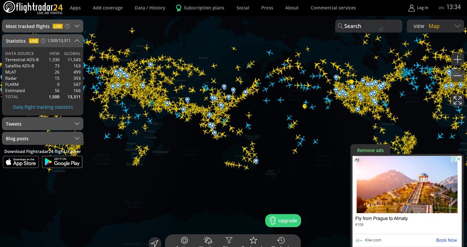Open the Social menu
This screenshot has height=247, width=467.
pos(243,8)
